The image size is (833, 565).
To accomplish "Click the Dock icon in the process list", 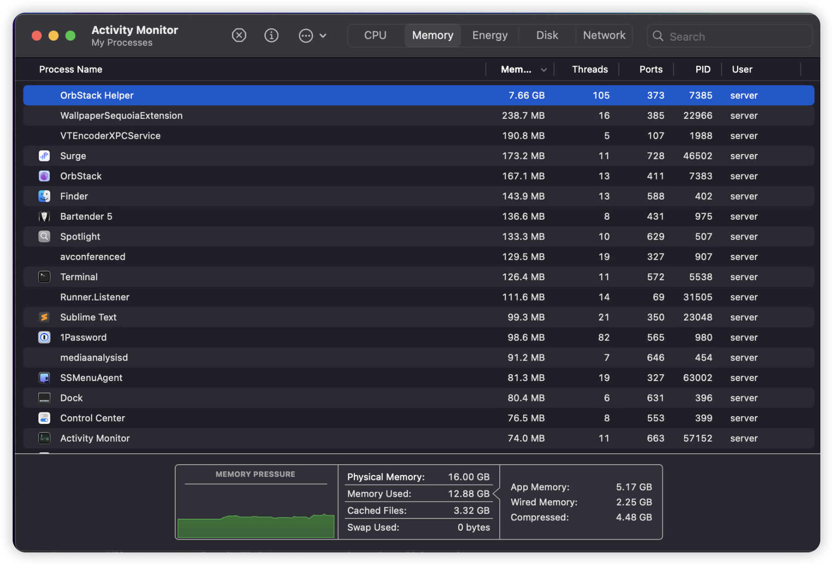I will [44, 398].
